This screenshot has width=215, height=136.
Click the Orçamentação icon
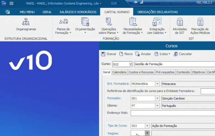click(85, 22)
